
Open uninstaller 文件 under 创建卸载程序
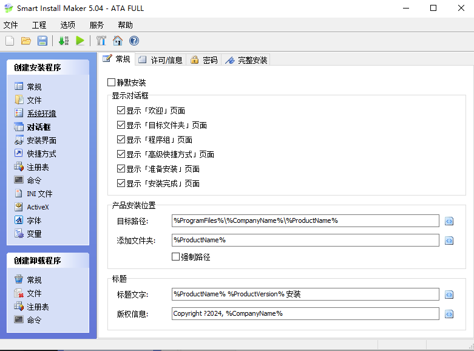pyautogui.click(x=28, y=293)
